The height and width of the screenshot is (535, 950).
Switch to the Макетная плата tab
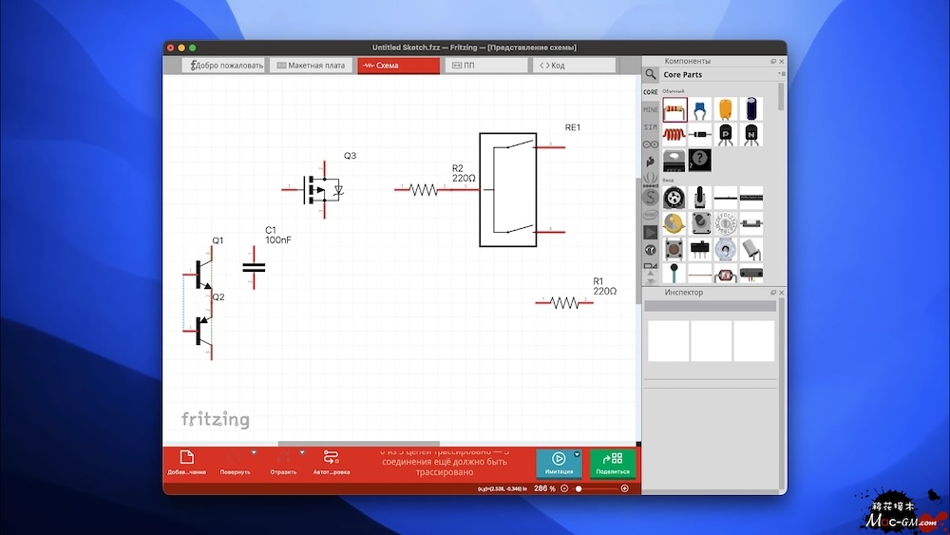pos(311,66)
